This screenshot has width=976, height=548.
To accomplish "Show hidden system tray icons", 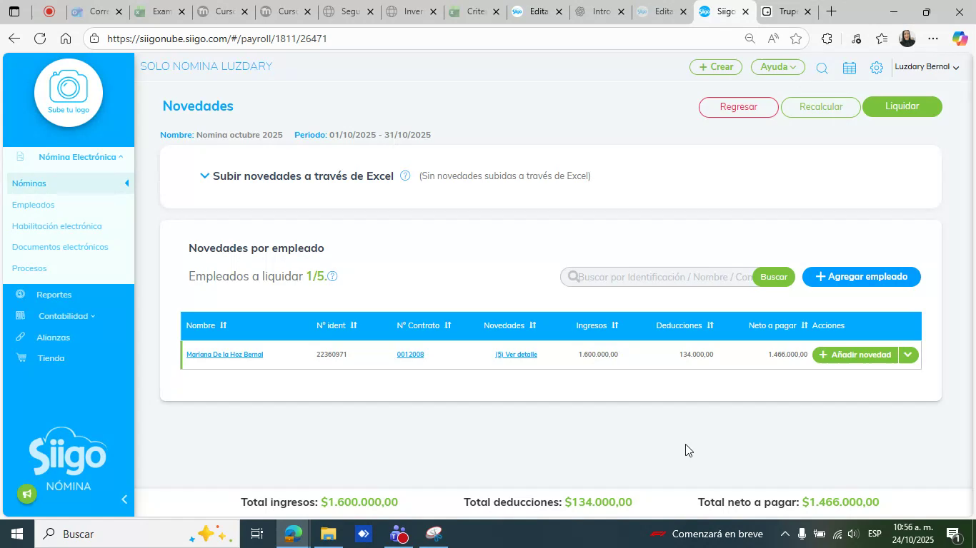I will point(785,534).
